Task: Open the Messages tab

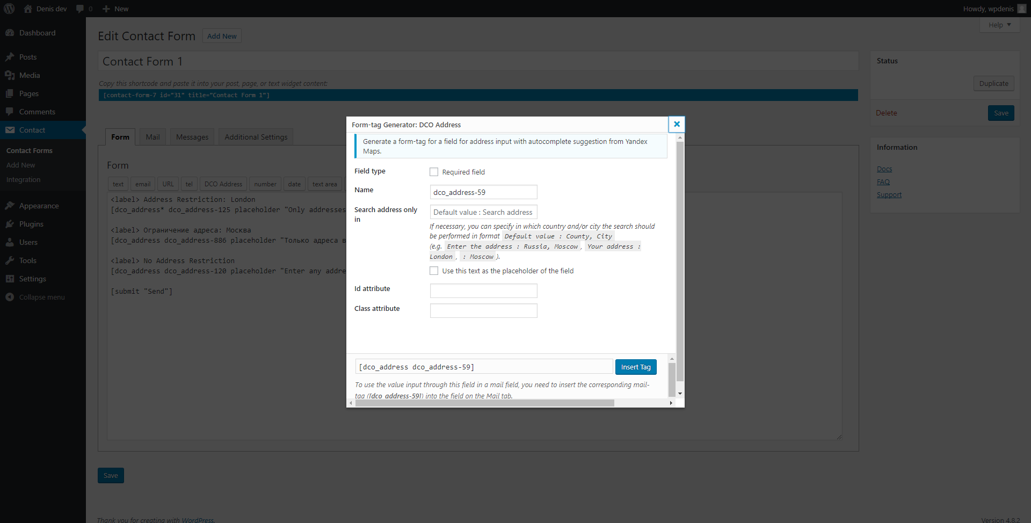Action: pos(192,137)
